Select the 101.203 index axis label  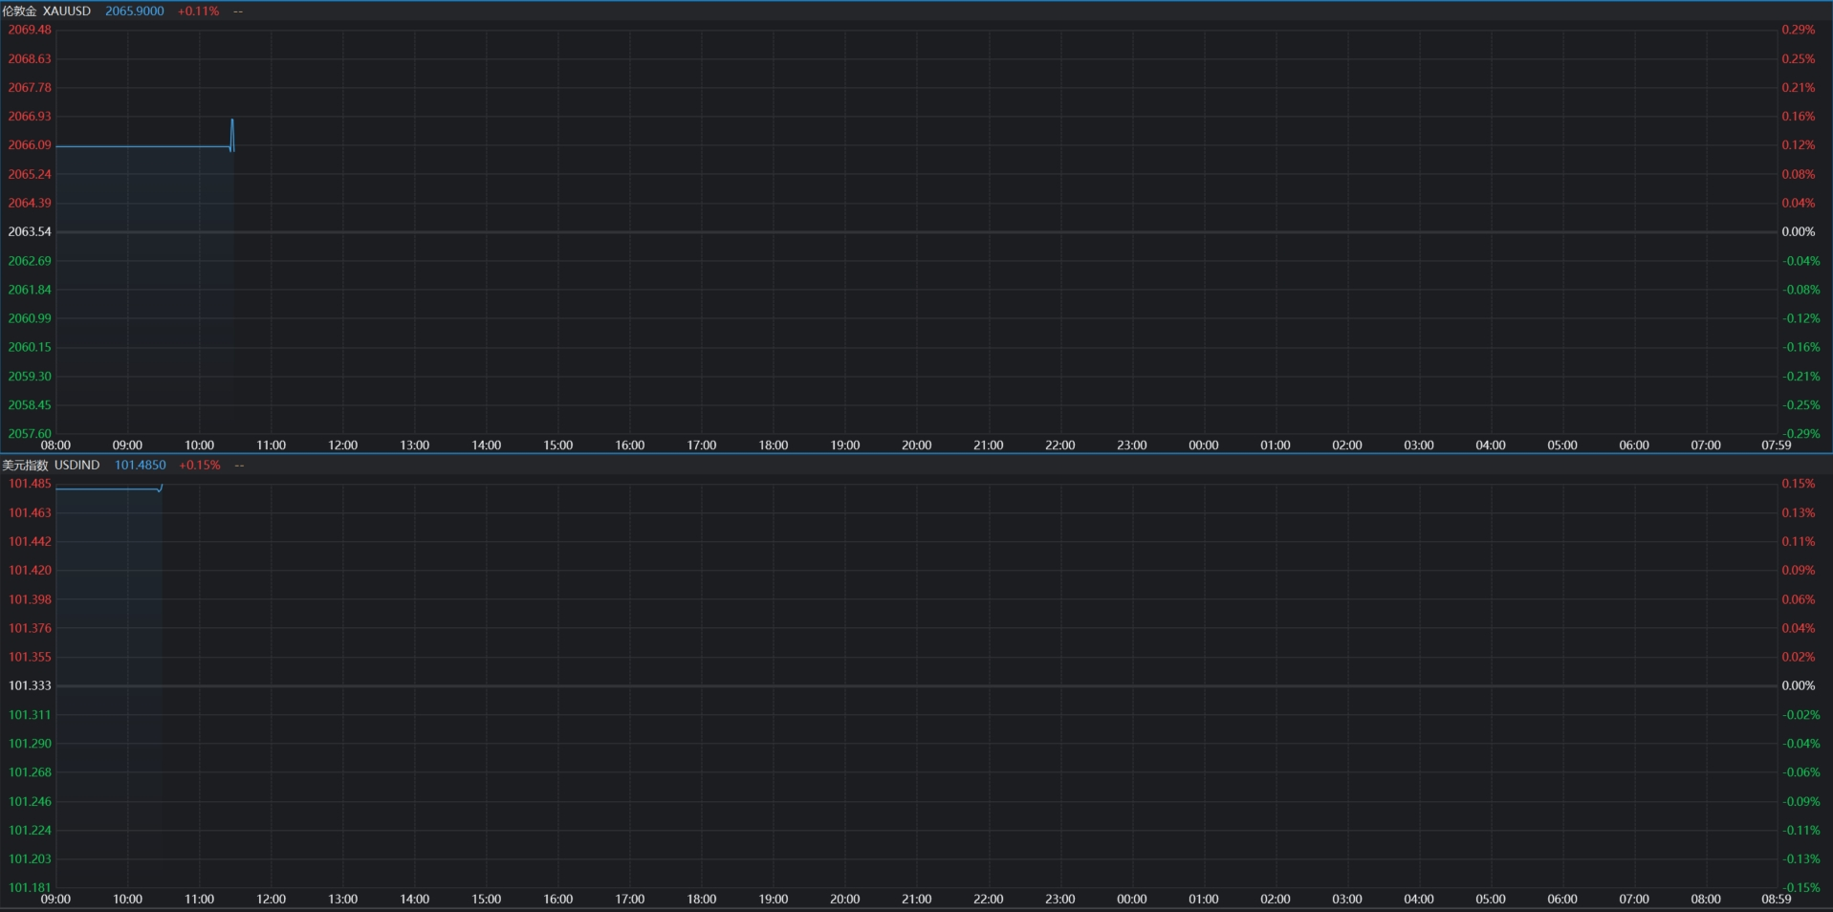coord(30,859)
